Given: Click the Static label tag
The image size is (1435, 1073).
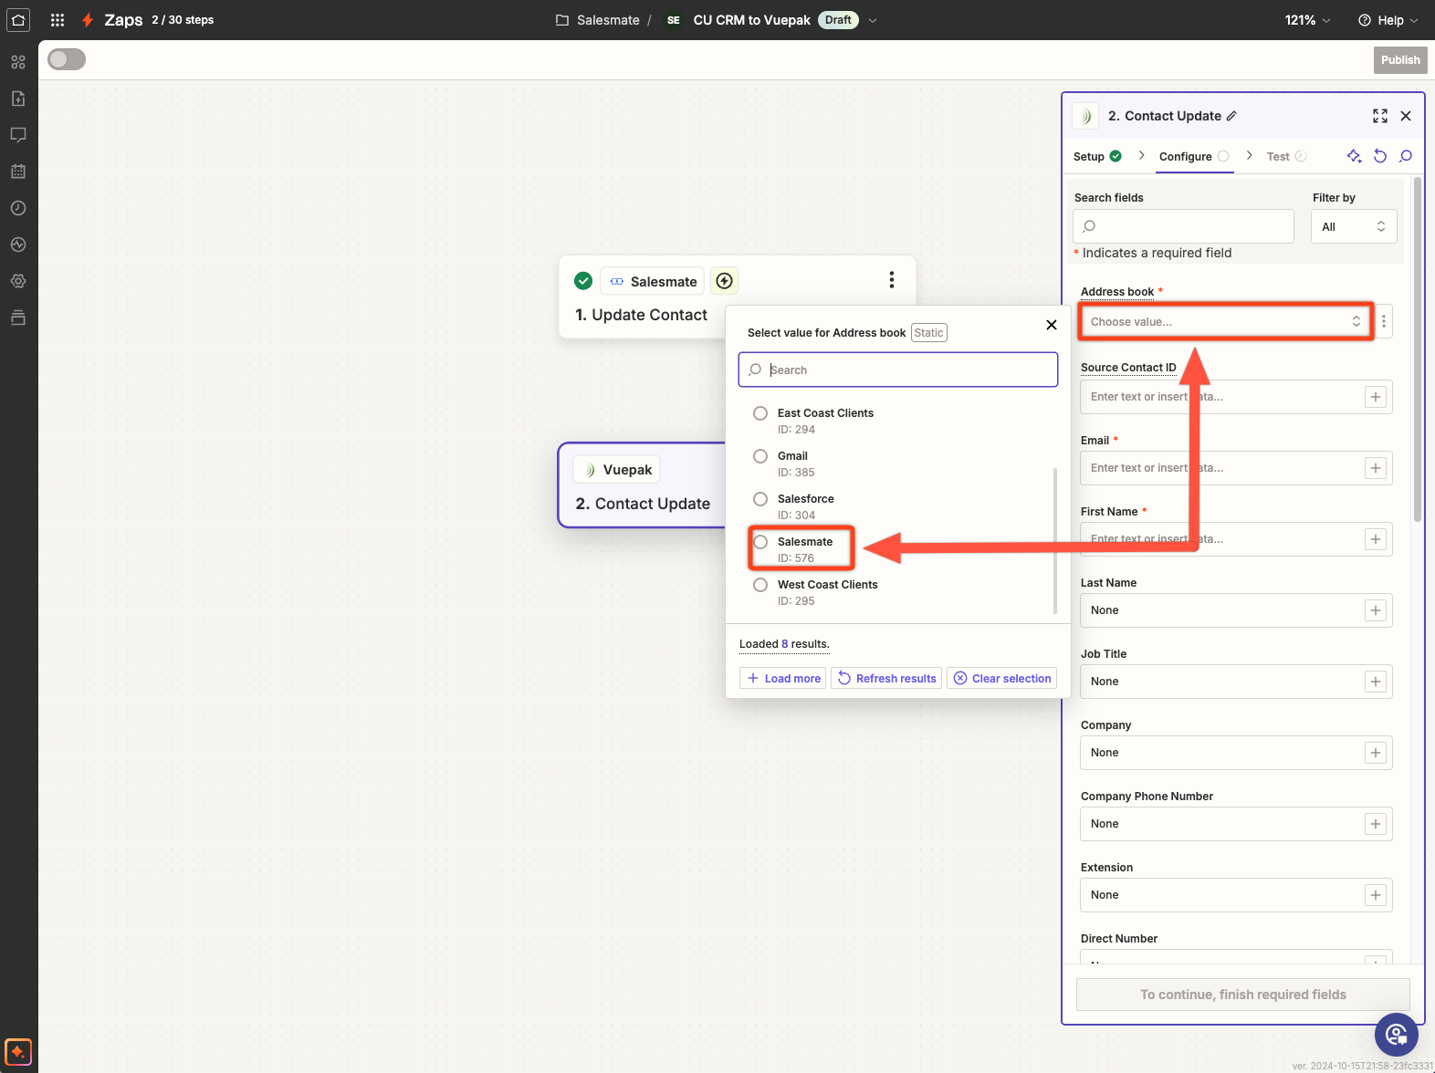Looking at the screenshot, I should (x=928, y=333).
